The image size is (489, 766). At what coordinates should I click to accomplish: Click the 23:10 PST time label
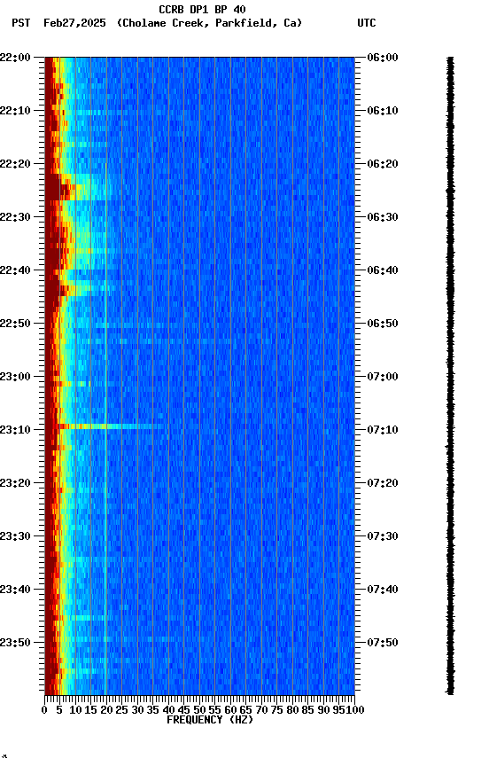(15, 430)
